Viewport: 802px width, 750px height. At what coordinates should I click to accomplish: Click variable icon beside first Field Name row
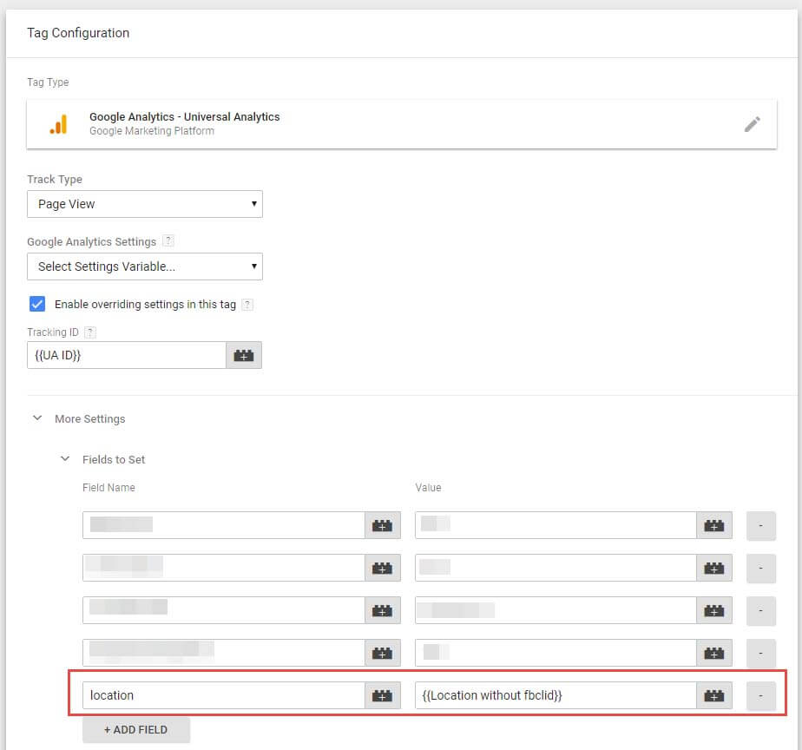[x=382, y=525]
